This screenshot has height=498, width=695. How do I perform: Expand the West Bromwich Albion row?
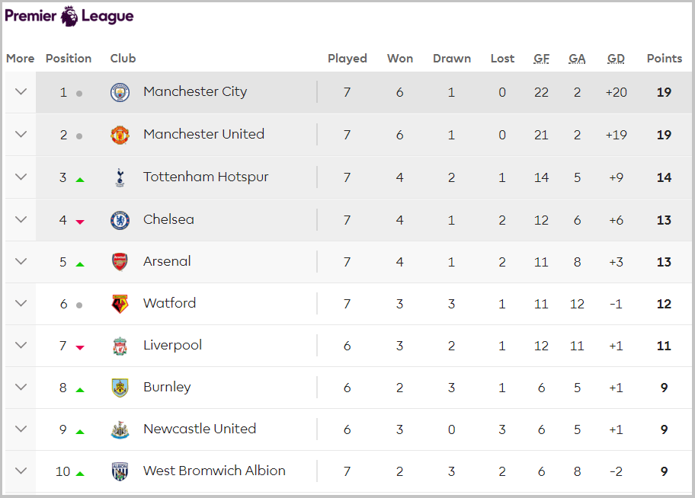(x=21, y=471)
